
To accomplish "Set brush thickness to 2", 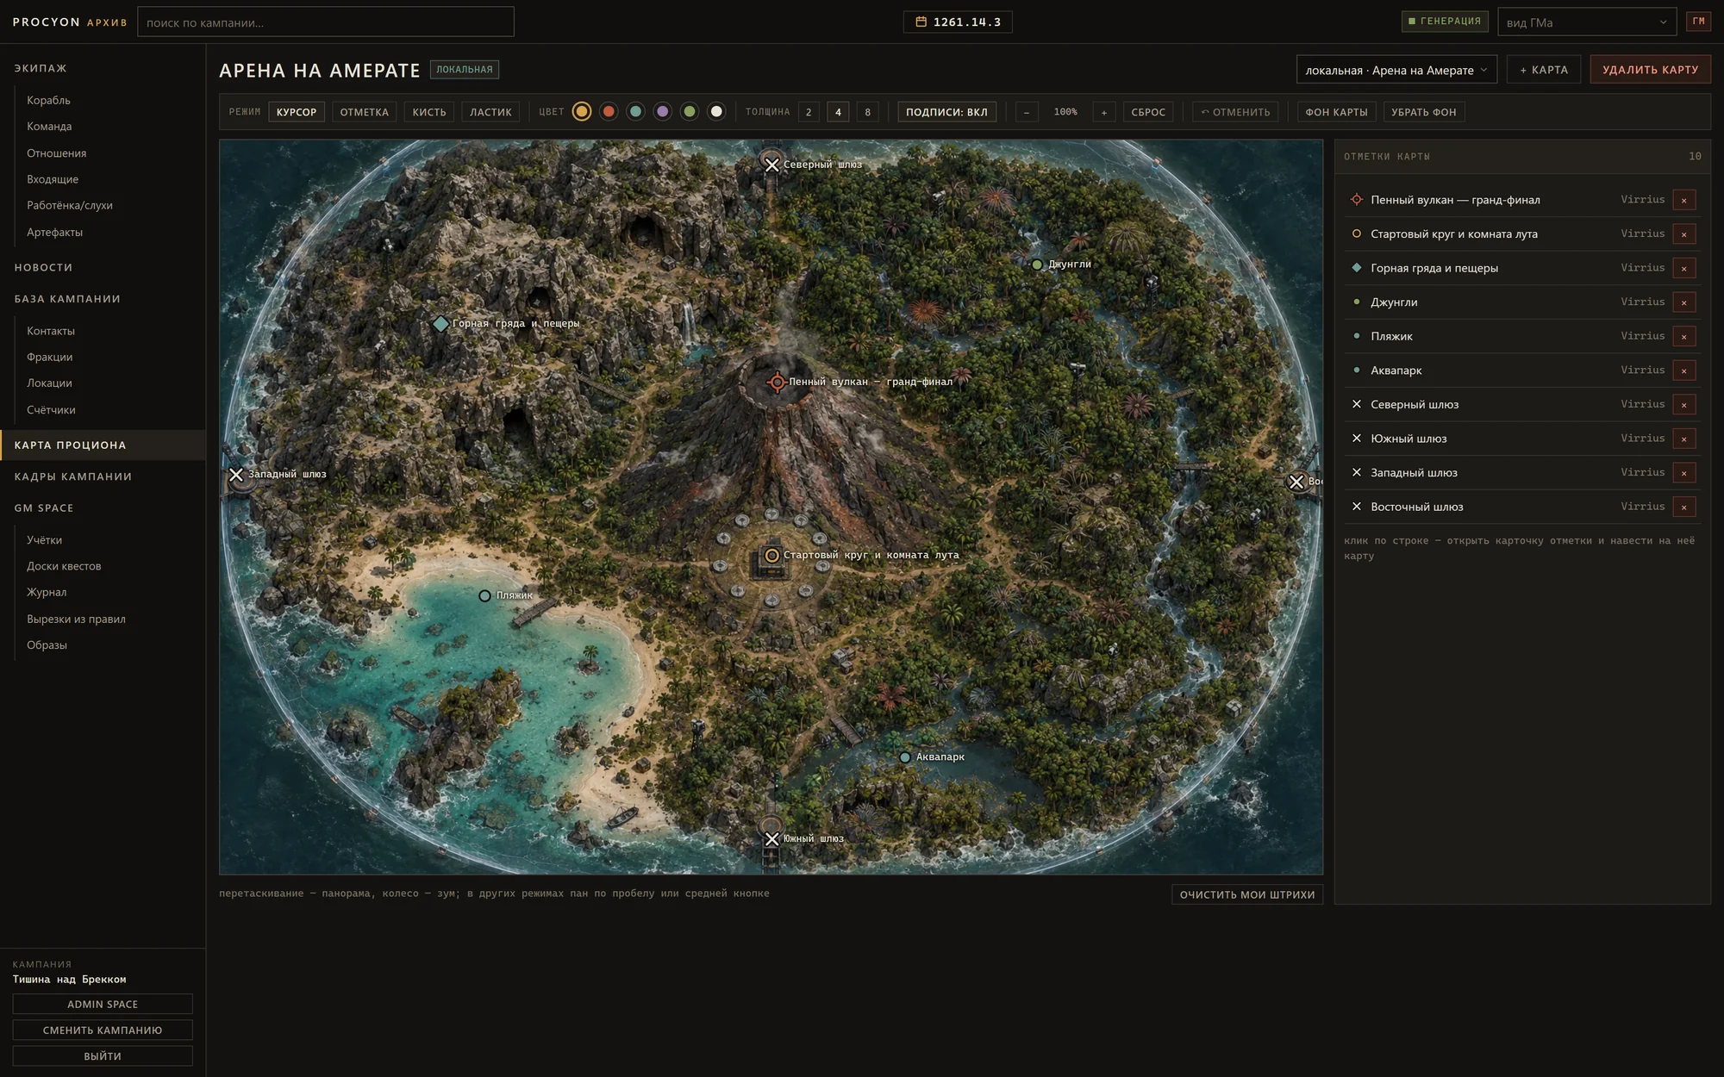I will coord(809,112).
